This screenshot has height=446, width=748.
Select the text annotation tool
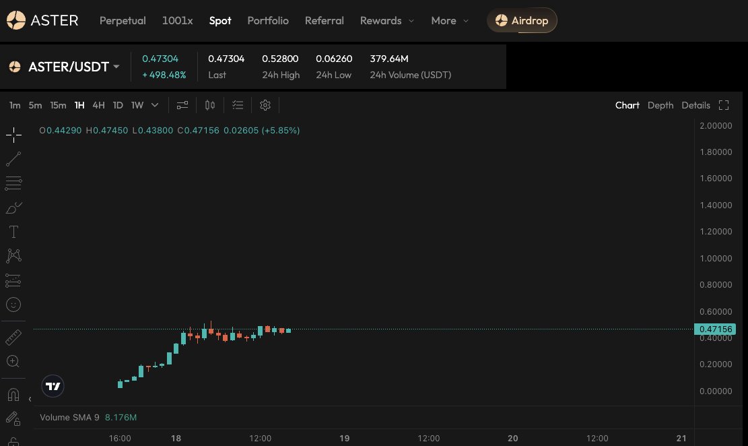click(x=13, y=232)
